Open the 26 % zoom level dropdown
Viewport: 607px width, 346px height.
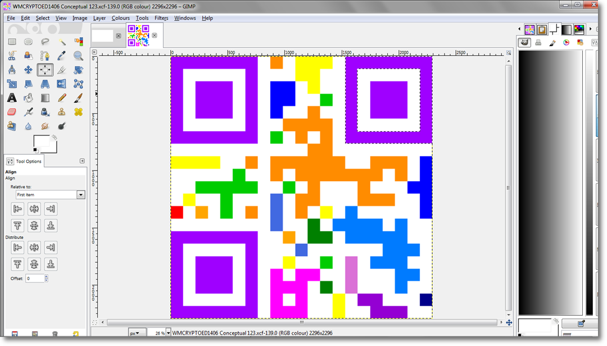click(x=168, y=333)
